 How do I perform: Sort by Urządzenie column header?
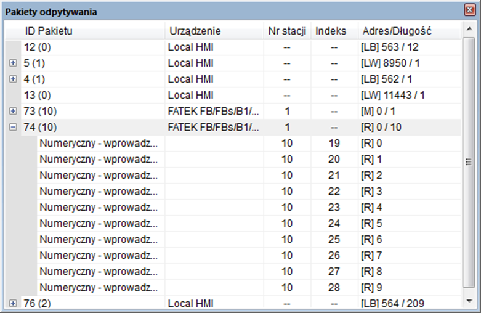214,31
